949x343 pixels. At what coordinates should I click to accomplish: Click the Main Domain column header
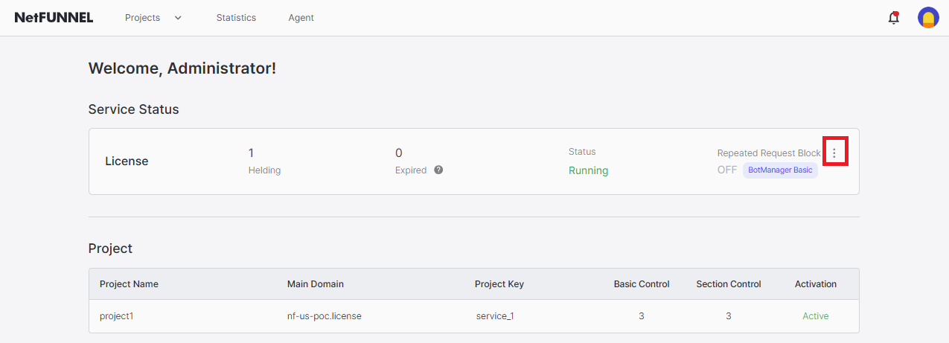point(316,284)
